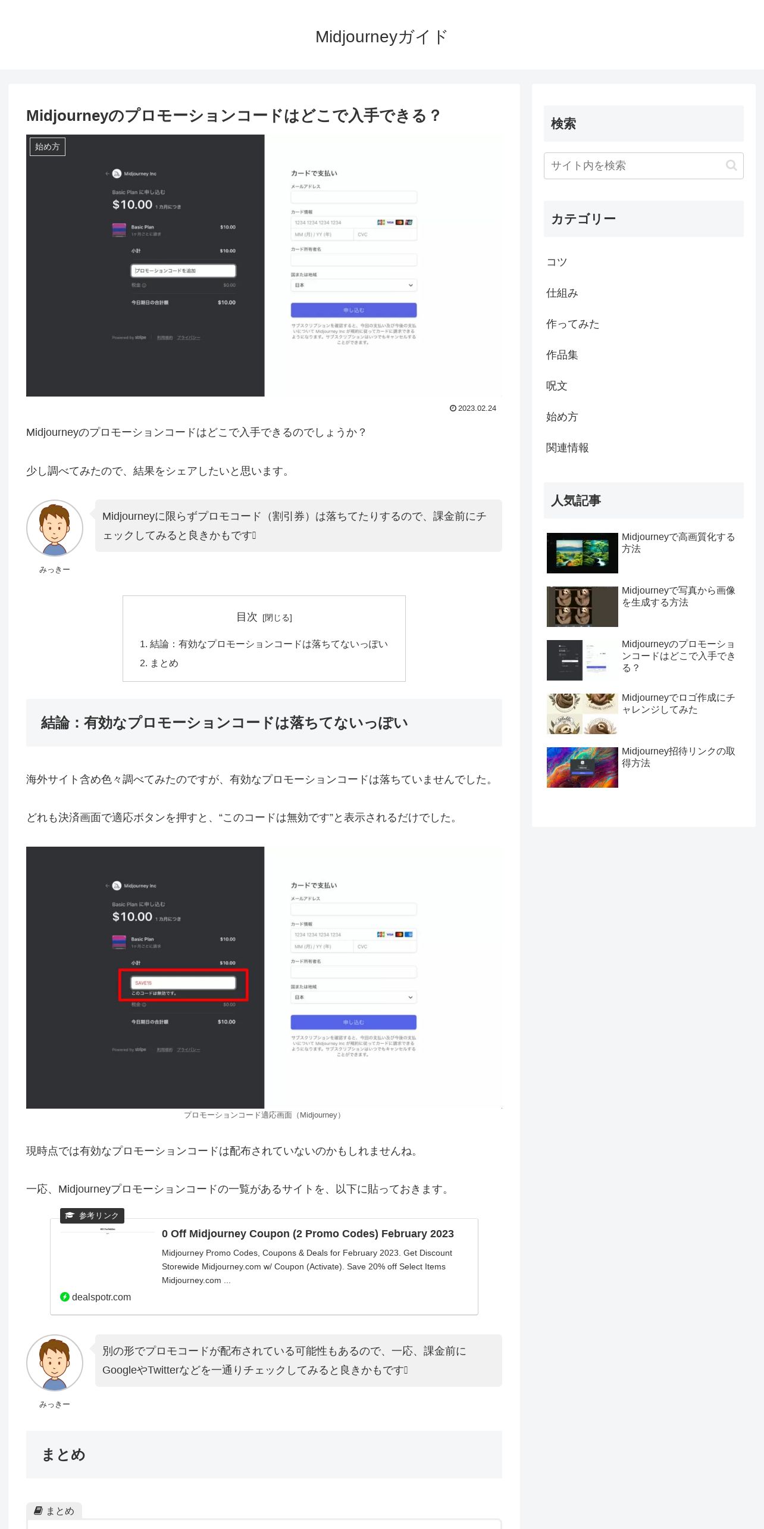Click the colorful swirl thumbnail for 招待リンク article

[x=583, y=767]
